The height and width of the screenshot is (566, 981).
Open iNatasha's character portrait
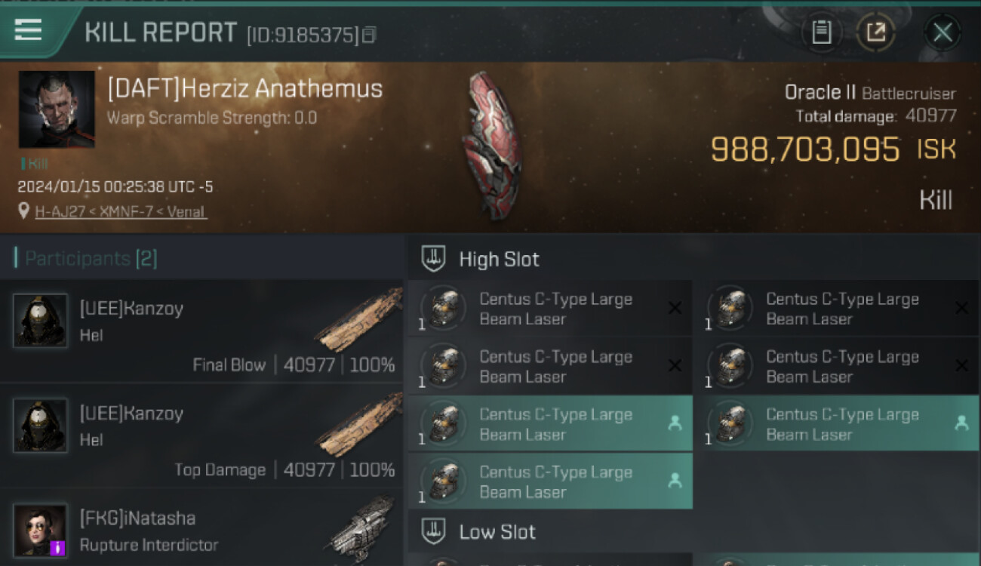tap(40, 531)
